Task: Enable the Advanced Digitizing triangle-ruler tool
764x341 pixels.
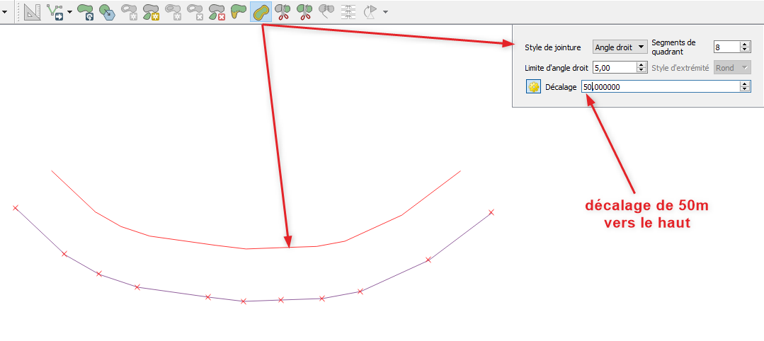Action: 33,11
